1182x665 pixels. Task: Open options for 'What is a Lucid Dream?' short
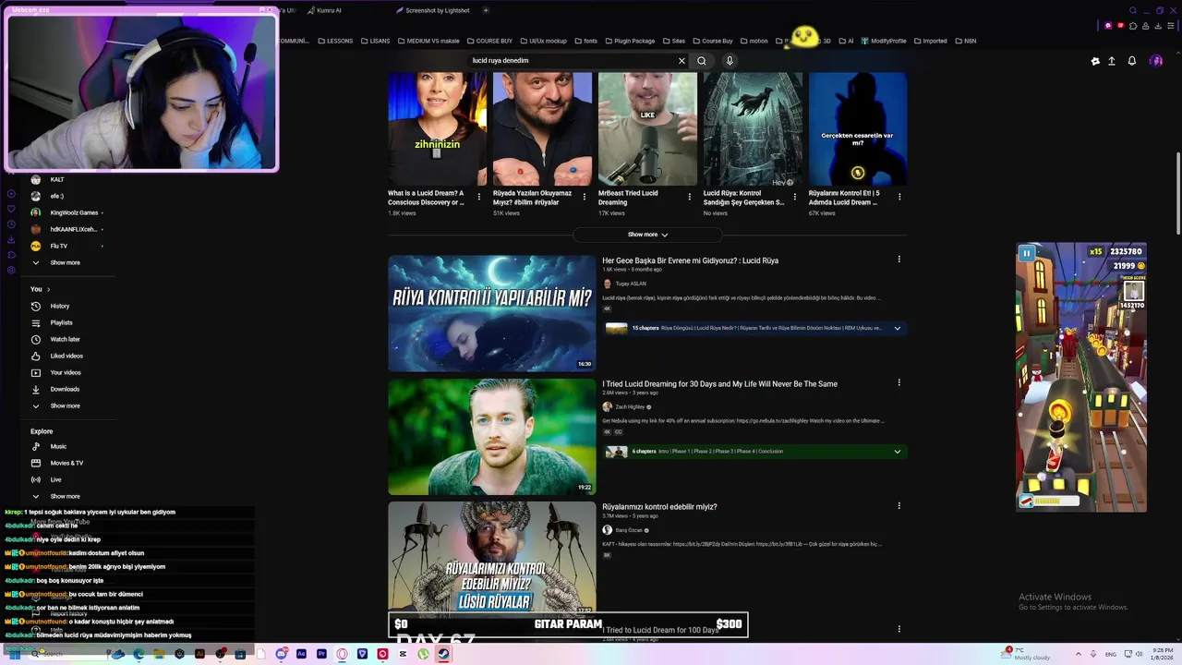tap(478, 197)
